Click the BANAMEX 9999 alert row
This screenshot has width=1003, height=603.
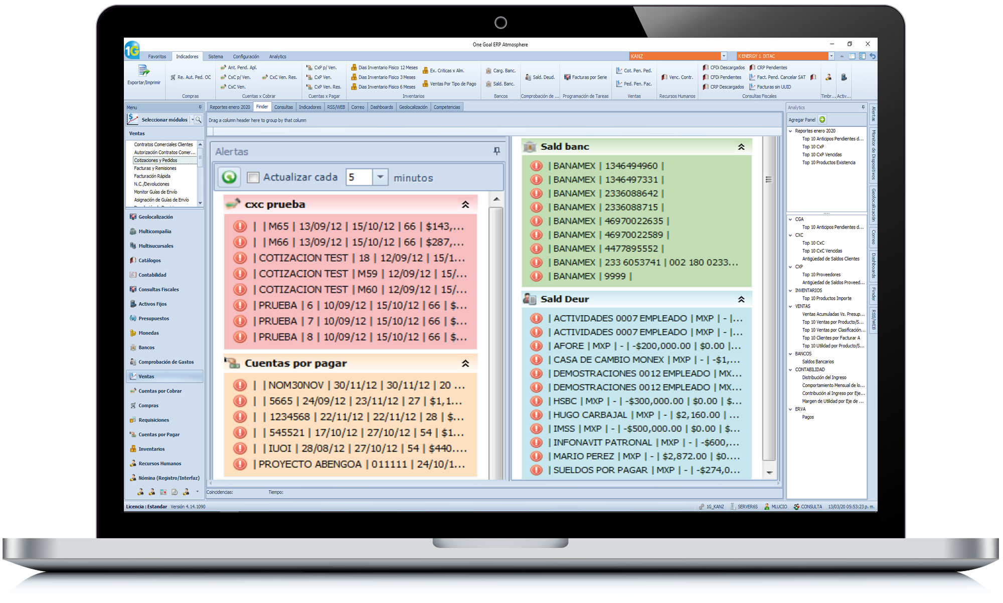[636, 276]
